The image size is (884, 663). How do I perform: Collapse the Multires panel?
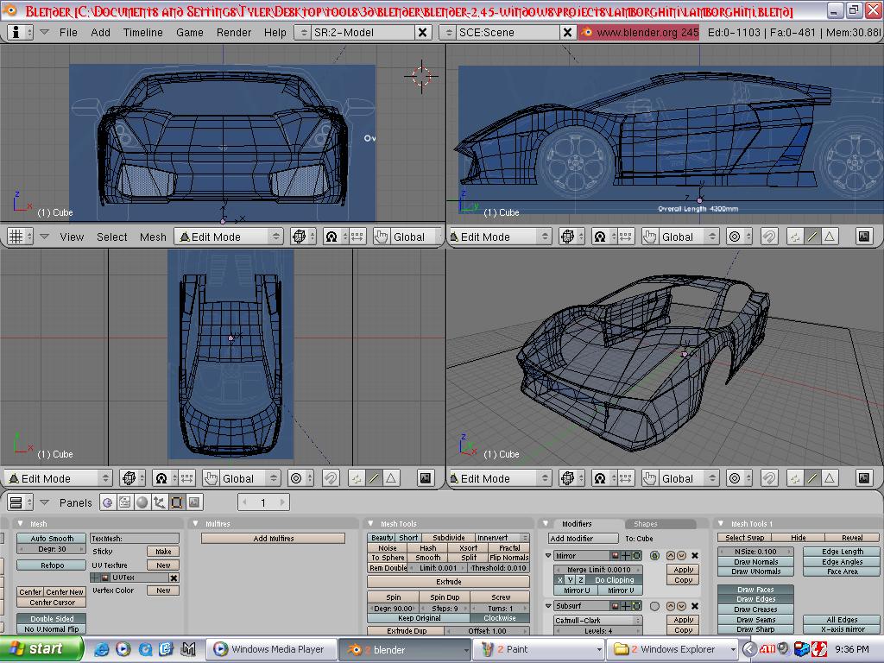[196, 524]
